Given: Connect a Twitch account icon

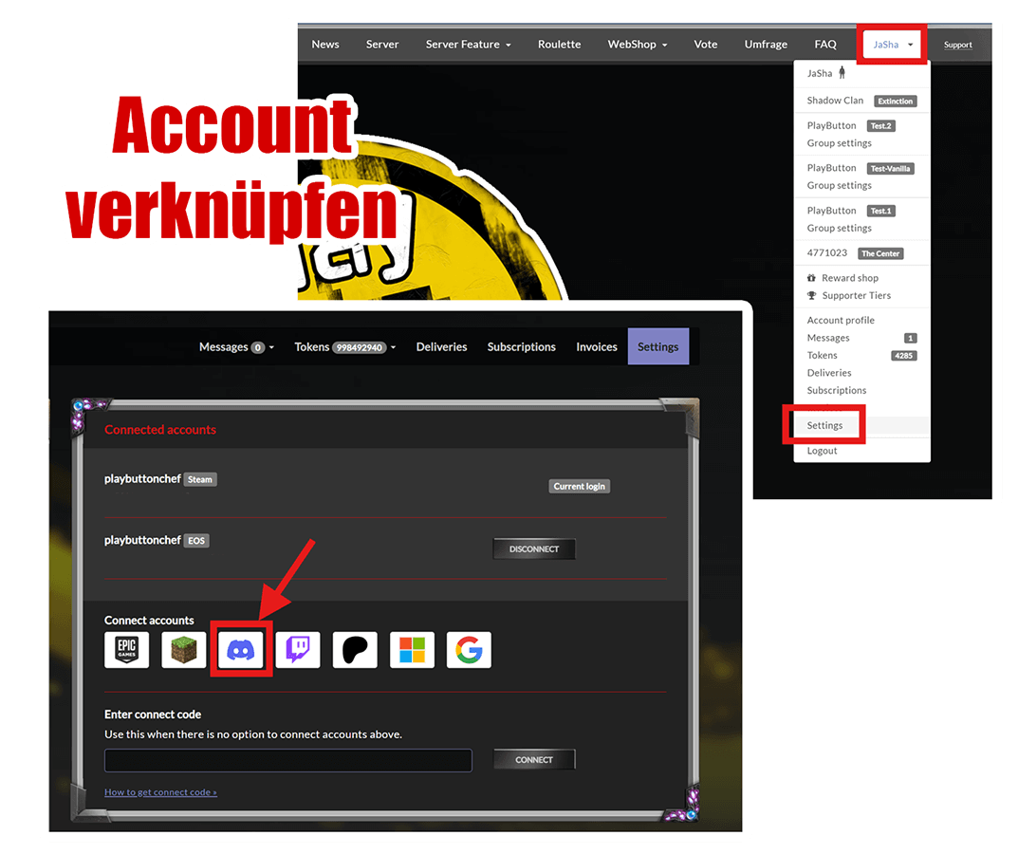Looking at the screenshot, I should pos(298,649).
